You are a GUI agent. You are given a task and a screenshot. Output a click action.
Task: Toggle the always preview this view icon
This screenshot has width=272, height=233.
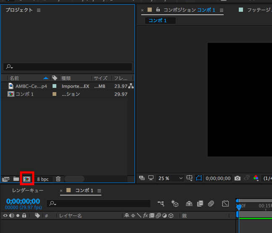coord(142,178)
